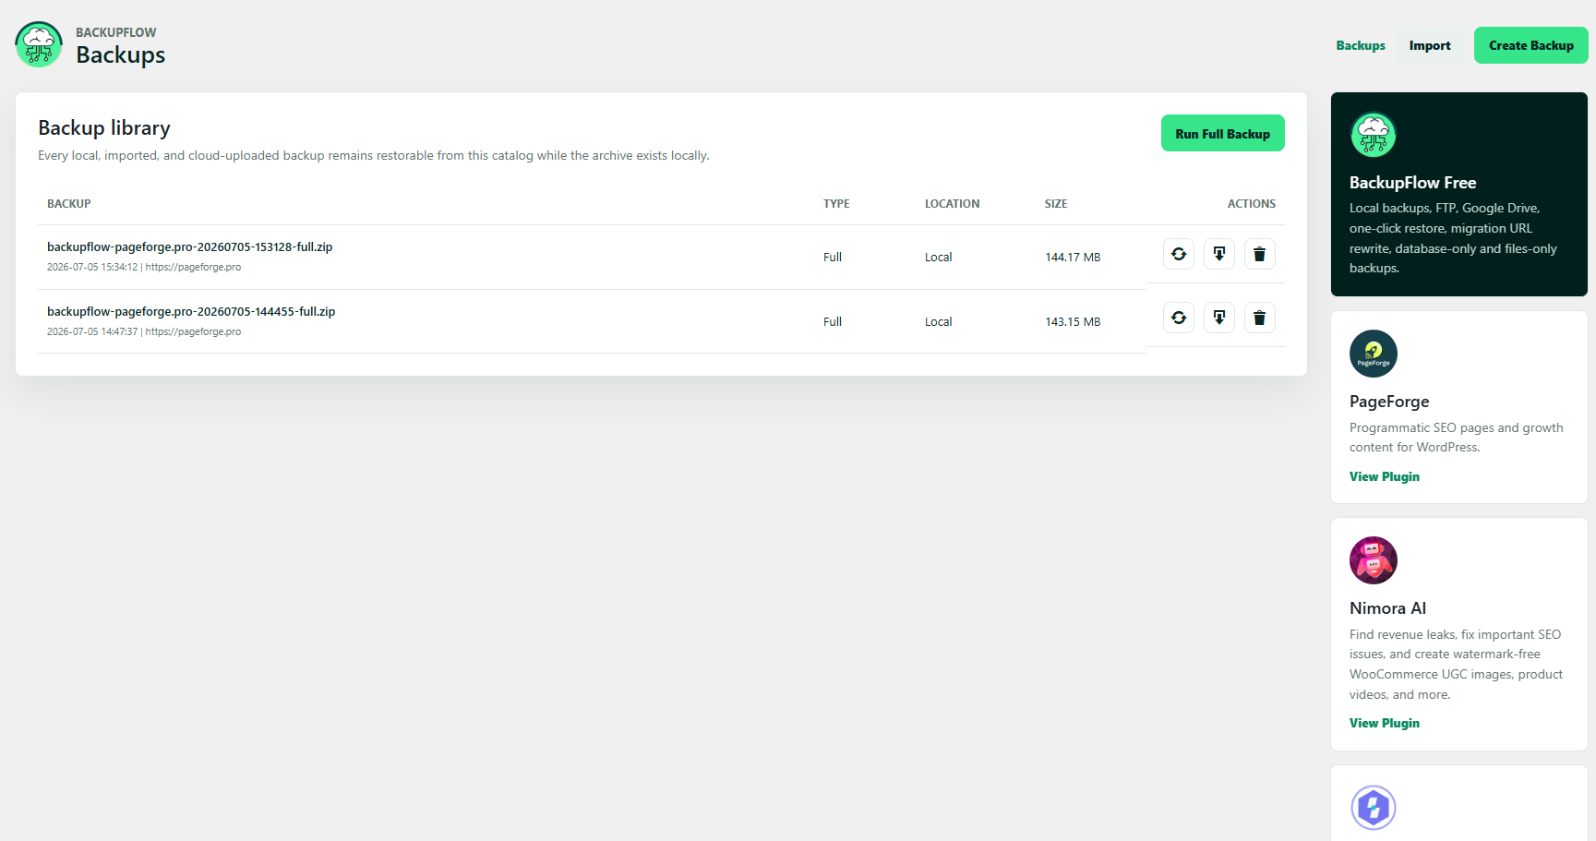The width and height of the screenshot is (1596, 841).
Task: Click the ACTIONS column header
Action: (x=1252, y=204)
